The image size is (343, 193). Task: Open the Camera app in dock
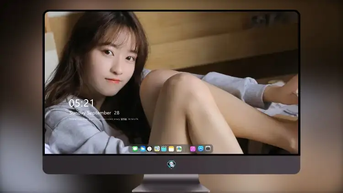208,149
